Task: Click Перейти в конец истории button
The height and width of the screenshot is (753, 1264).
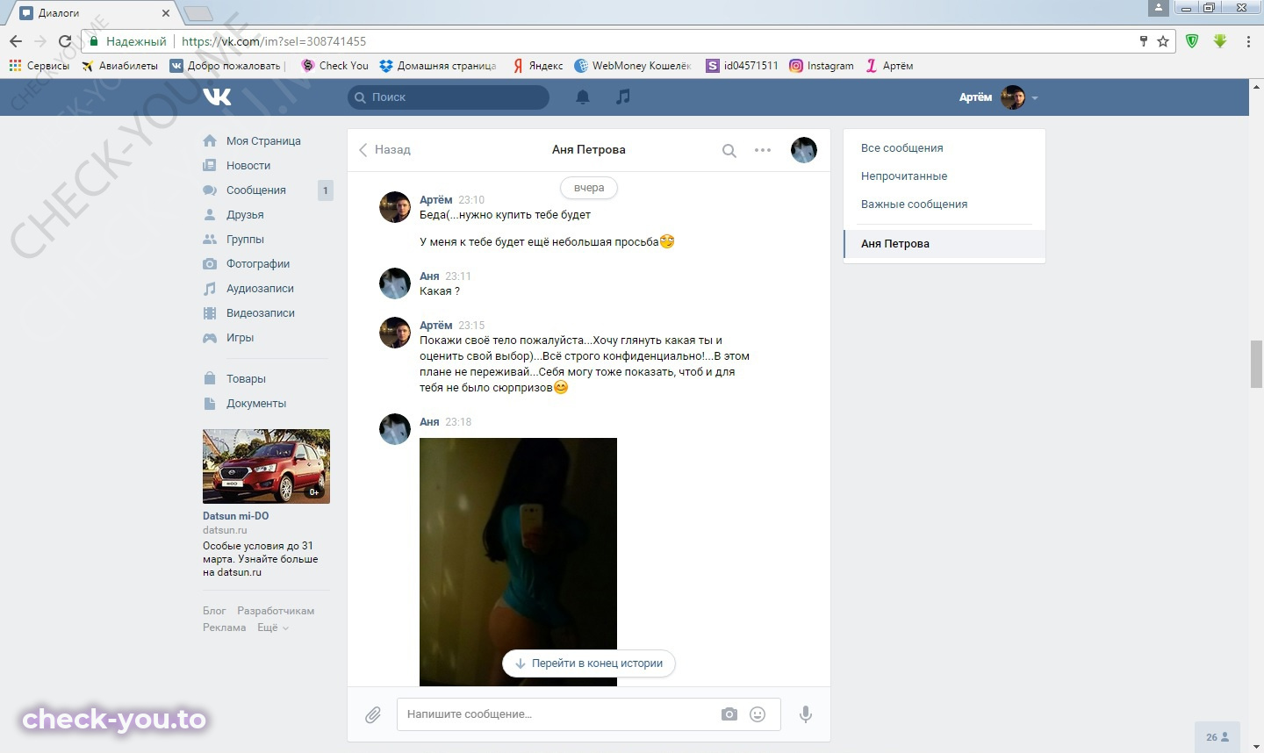Action: [x=589, y=663]
